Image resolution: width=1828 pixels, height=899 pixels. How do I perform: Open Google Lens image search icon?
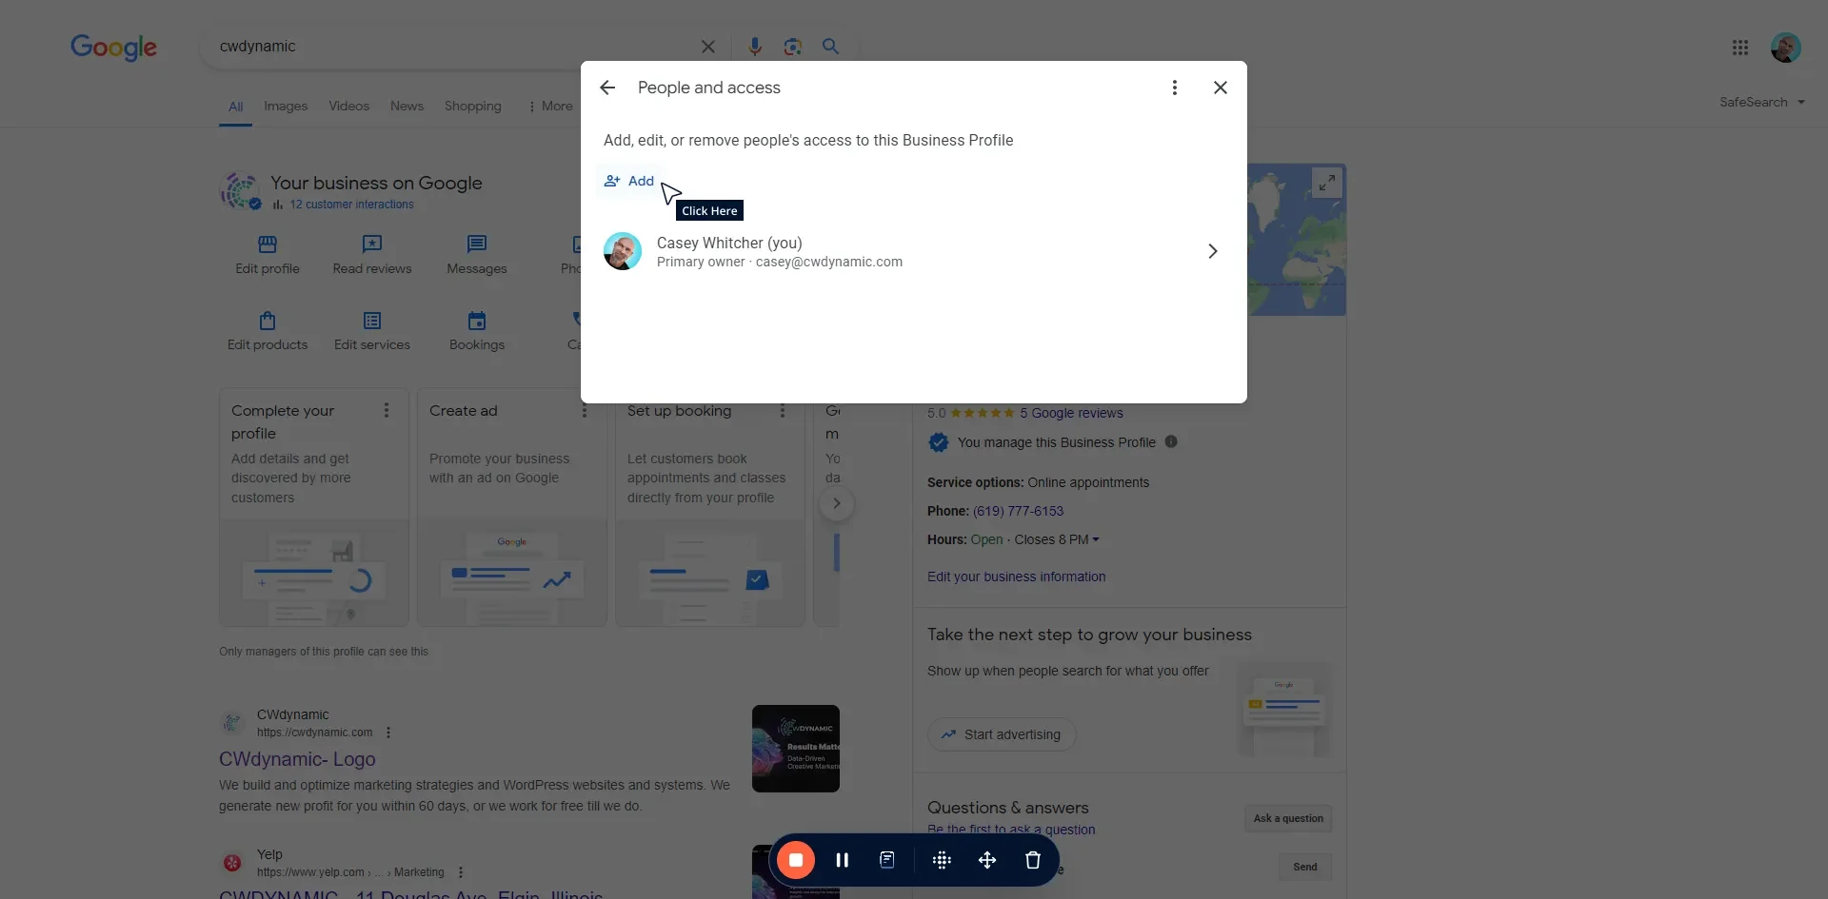pos(792,47)
